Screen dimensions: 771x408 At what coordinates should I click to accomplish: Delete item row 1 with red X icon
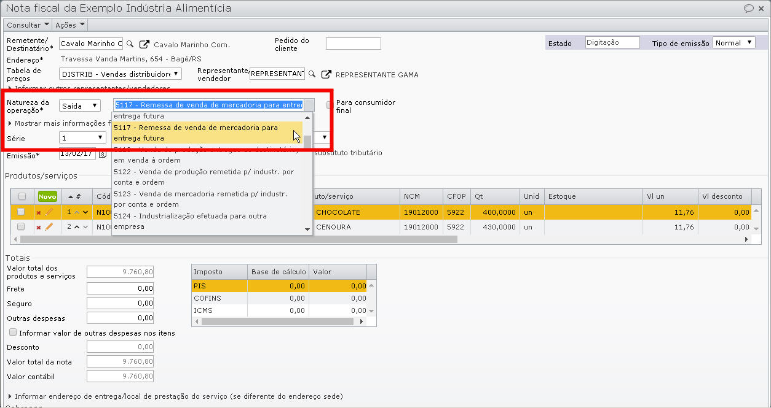click(x=38, y=212)
